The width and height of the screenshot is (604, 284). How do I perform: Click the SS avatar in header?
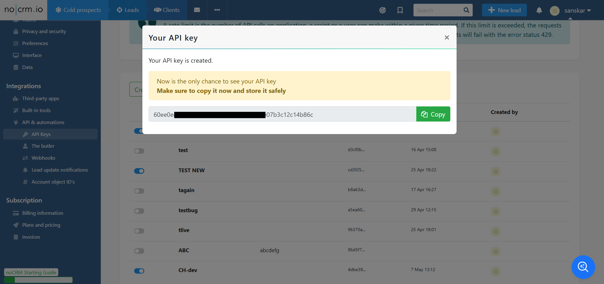(x=554, y=11)
